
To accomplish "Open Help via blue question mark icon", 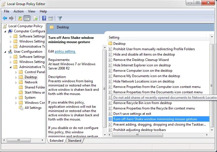I will [44, 18].
